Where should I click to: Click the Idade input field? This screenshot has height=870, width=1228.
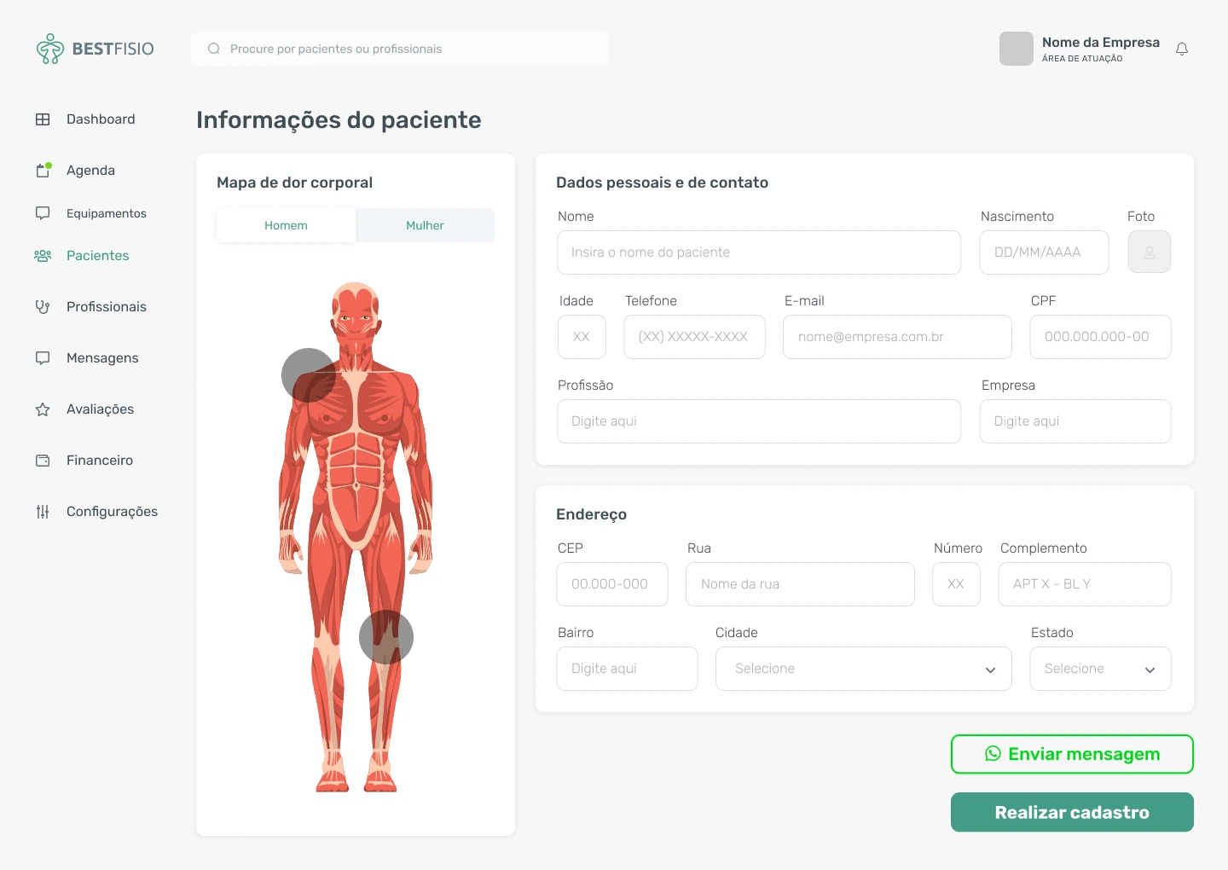pos(582,337)
